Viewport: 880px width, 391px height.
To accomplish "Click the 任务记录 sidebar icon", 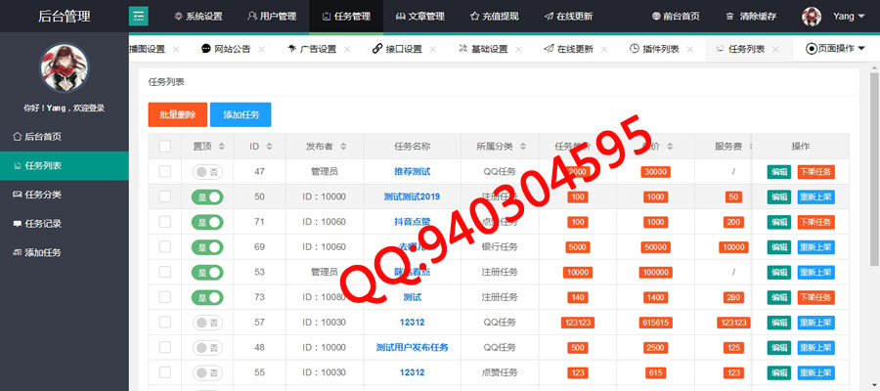I will click(17, 224).
